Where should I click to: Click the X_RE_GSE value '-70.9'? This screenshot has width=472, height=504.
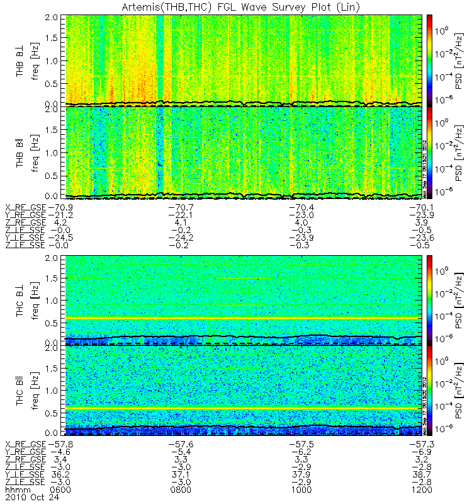pyautogui.click(x=60, y=207)
